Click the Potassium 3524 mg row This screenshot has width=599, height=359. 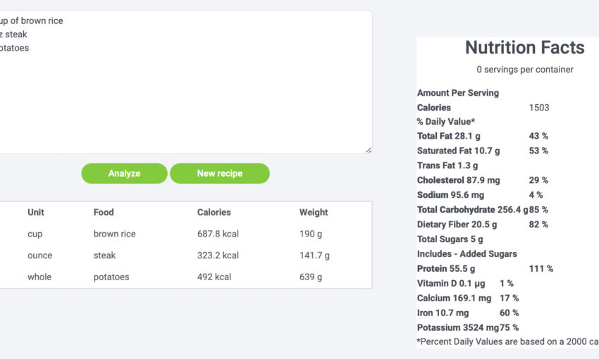point(458,327)
